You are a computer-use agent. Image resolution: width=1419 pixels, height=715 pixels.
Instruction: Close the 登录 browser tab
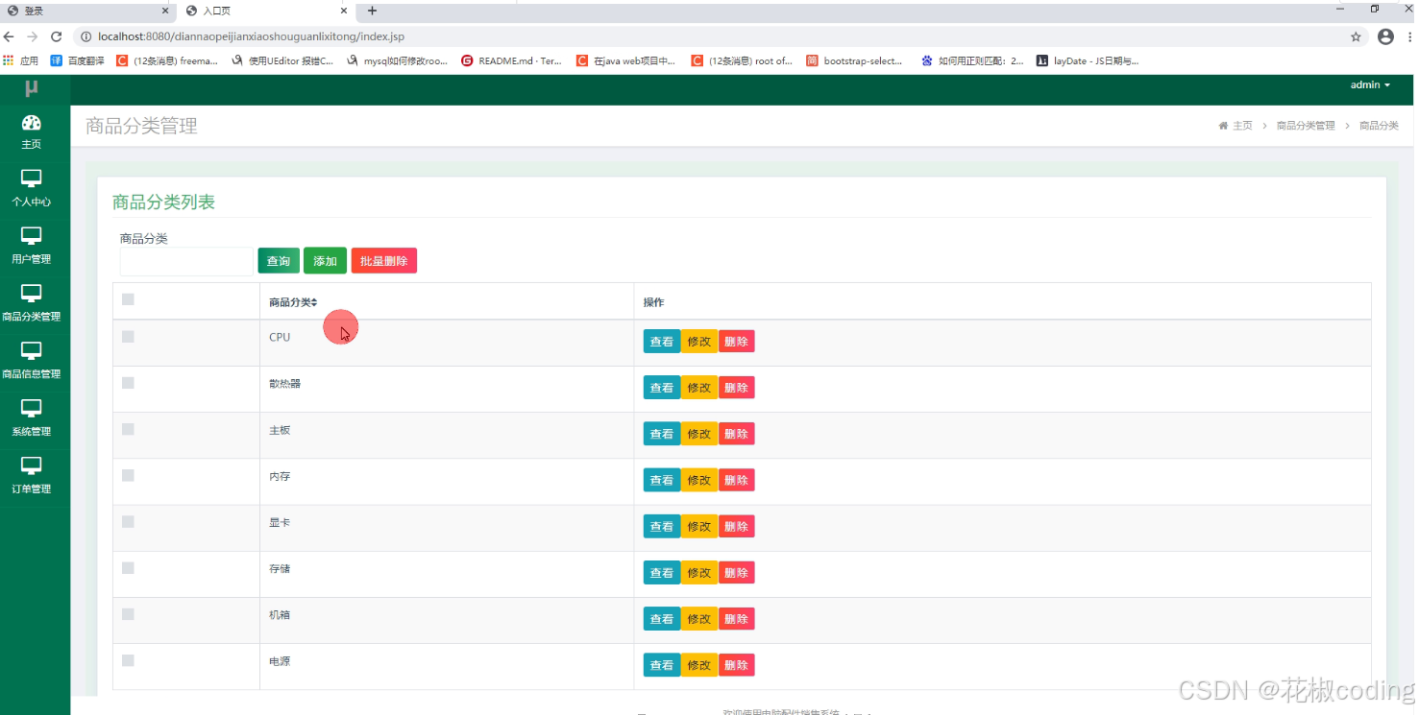(x=165, y=11)
